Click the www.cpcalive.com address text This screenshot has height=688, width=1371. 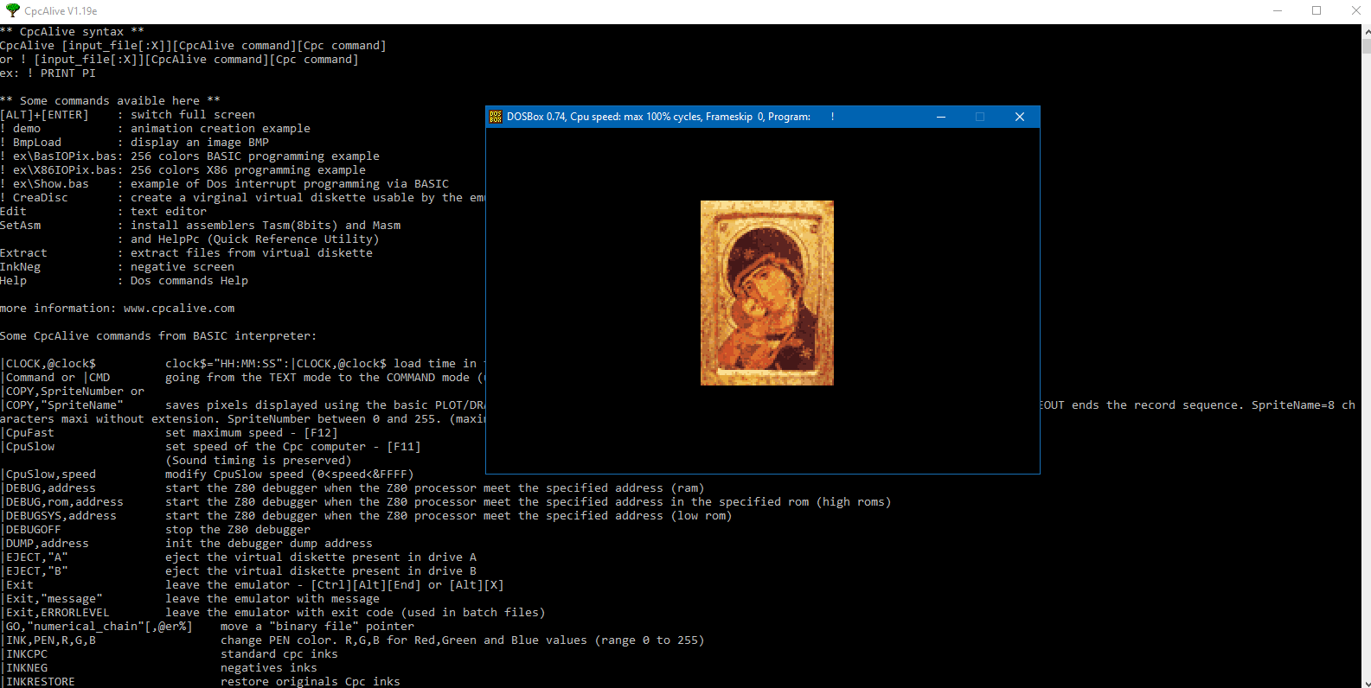click(179, 309)
